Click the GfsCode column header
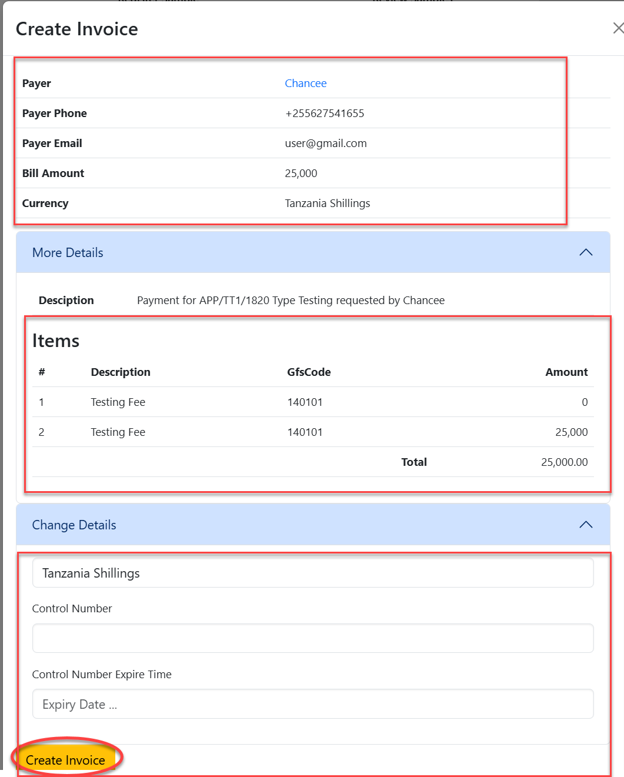 click(309, 372)
